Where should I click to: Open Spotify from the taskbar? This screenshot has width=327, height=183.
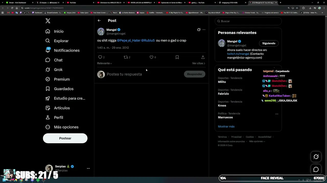[x=38, y=180]
